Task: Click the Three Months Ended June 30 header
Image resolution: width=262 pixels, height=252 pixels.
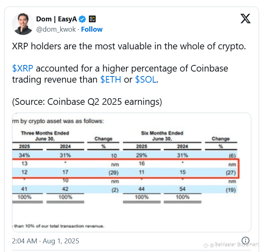Action: pyautogui.click(x=45, y=136)
